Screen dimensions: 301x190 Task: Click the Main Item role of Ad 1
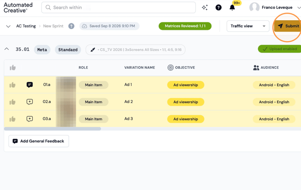click(x=93, y=85)
